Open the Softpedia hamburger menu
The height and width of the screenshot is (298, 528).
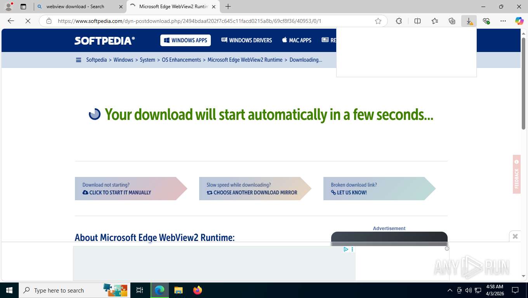point(78,60)
